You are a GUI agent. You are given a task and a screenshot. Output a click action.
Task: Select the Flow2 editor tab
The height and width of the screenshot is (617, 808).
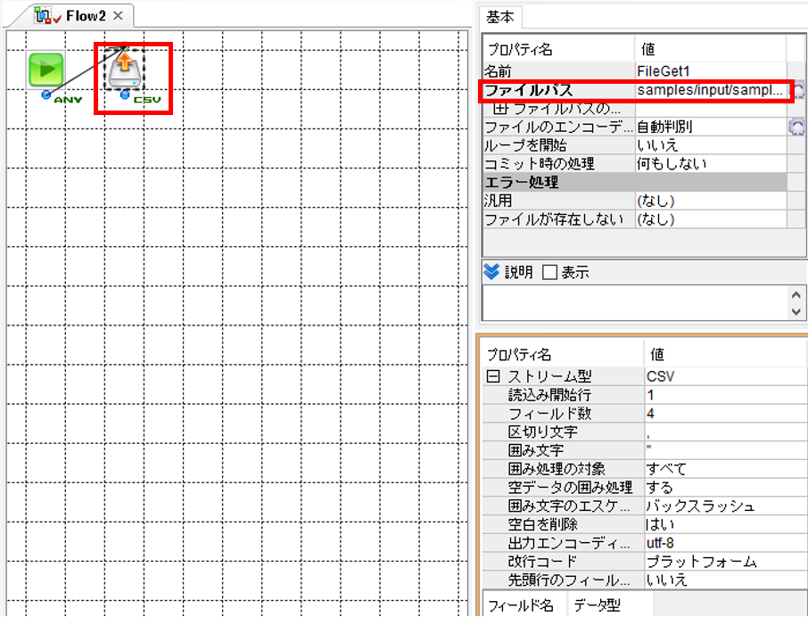[x=86, y=16]
